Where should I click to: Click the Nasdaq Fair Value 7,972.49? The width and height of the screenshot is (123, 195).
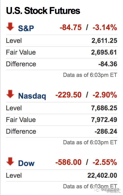104,120
